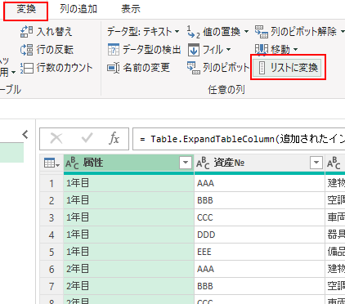Click the 行数のカウント label
The width and height of the screenshot is (345, 304).
pyautogui.click(x=65, y=68)
